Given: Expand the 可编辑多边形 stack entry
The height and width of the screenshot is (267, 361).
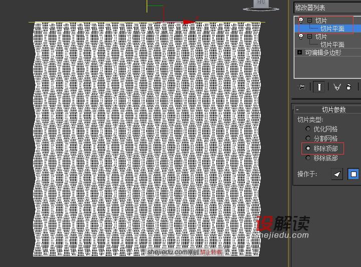Looking at the screenshot, I should coord(299,52).
